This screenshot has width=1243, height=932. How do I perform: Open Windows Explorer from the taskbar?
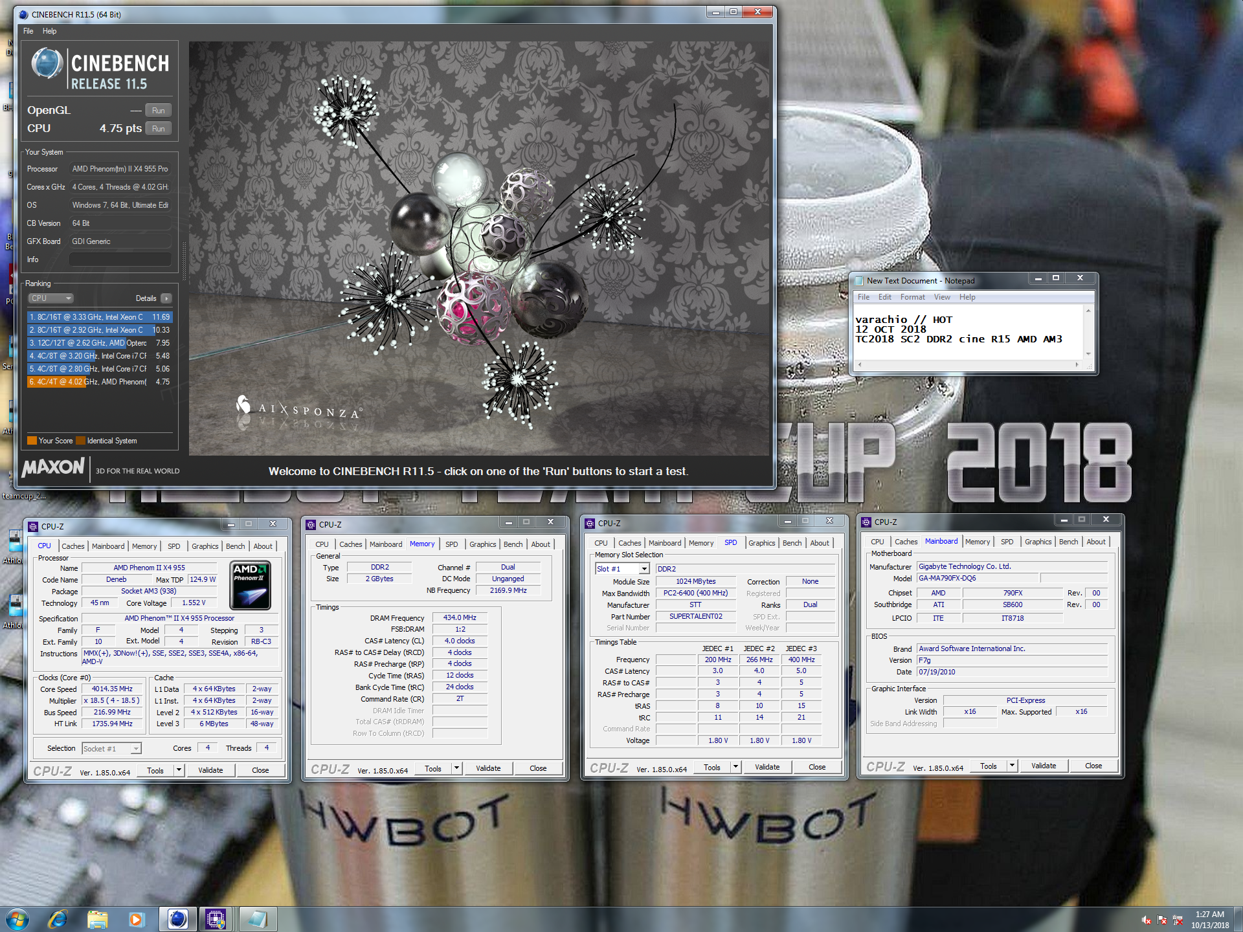(x=98, y=919)
